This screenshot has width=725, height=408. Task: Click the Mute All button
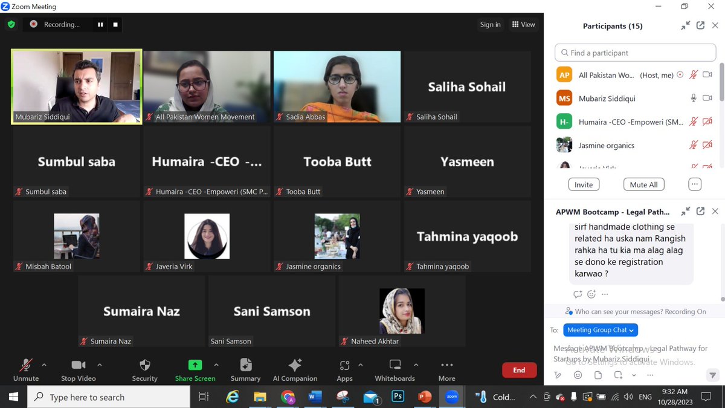[643, 184]
